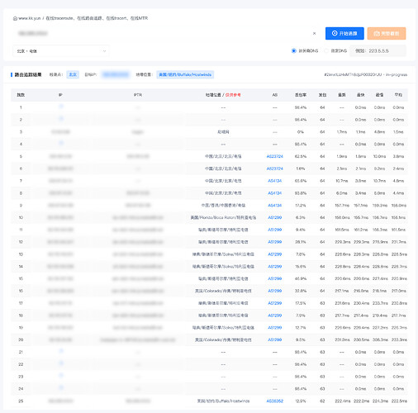
Task: Click the blue icon in hop 1 IP cell
Action: (x=61, y=107)
